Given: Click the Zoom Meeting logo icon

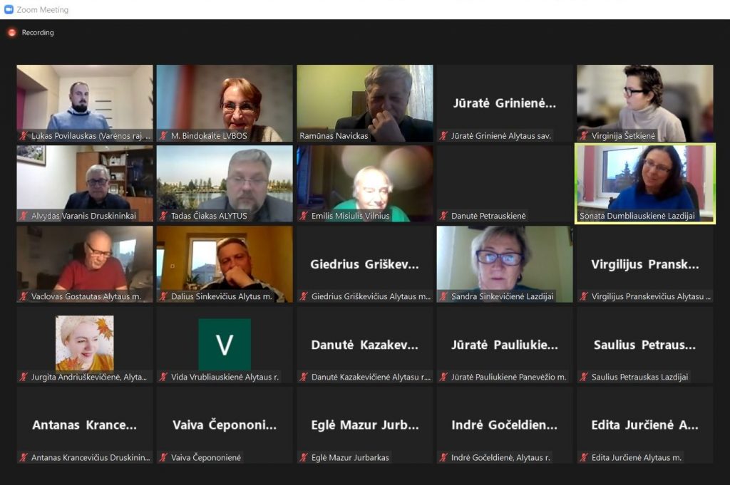Looking at the screenshot, I should (x=9, y=9).
